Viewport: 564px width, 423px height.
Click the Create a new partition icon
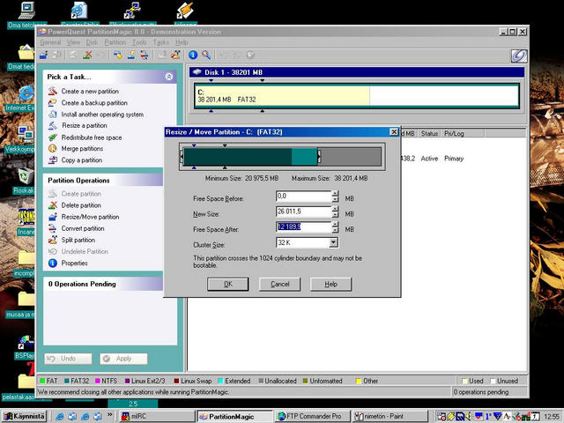click(53, 91)
